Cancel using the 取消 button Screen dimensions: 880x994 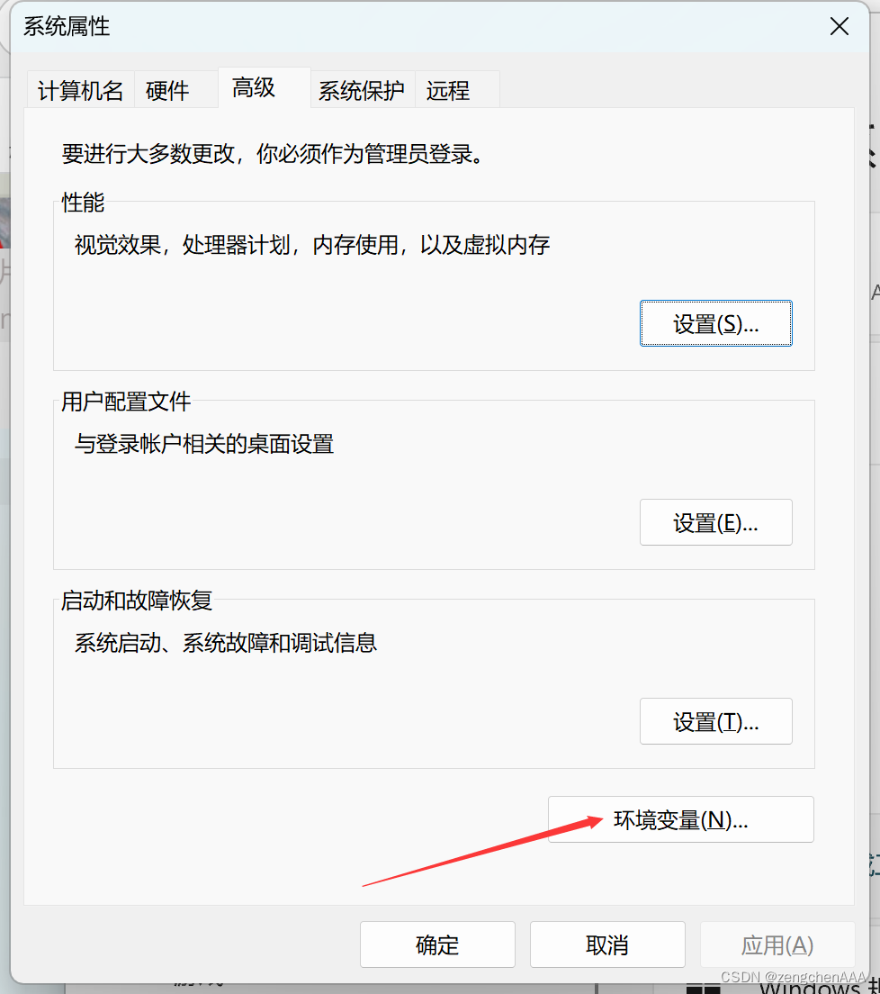(607, 944)
